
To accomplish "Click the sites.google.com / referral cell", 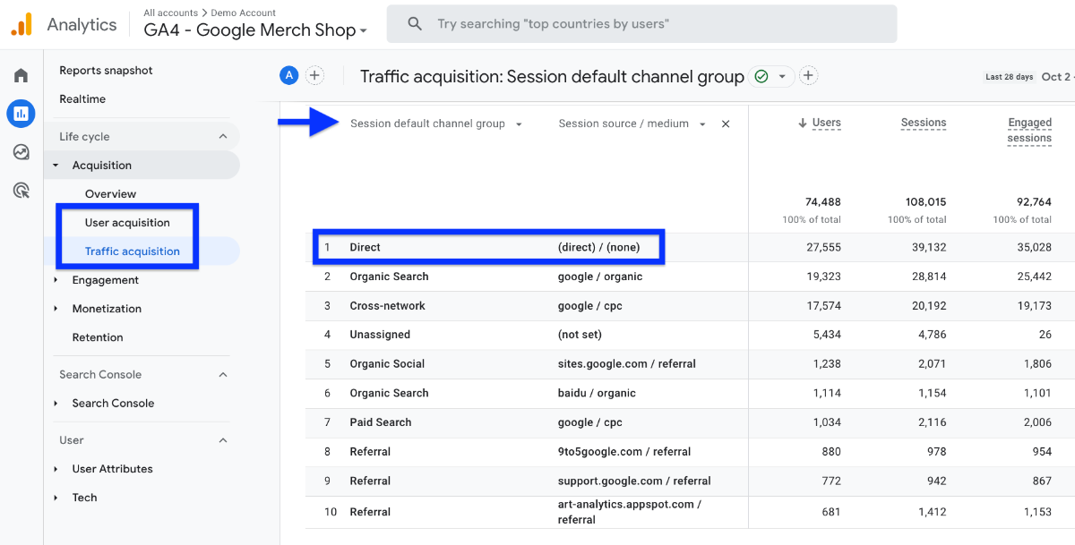I will [626, 364].
